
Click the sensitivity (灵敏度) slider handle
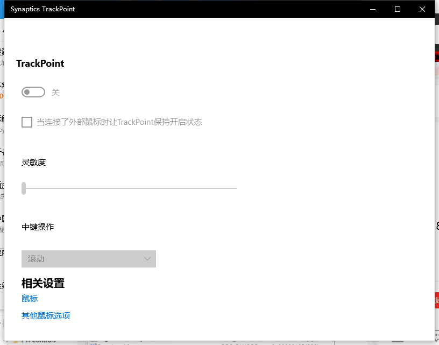click(24, 188)
